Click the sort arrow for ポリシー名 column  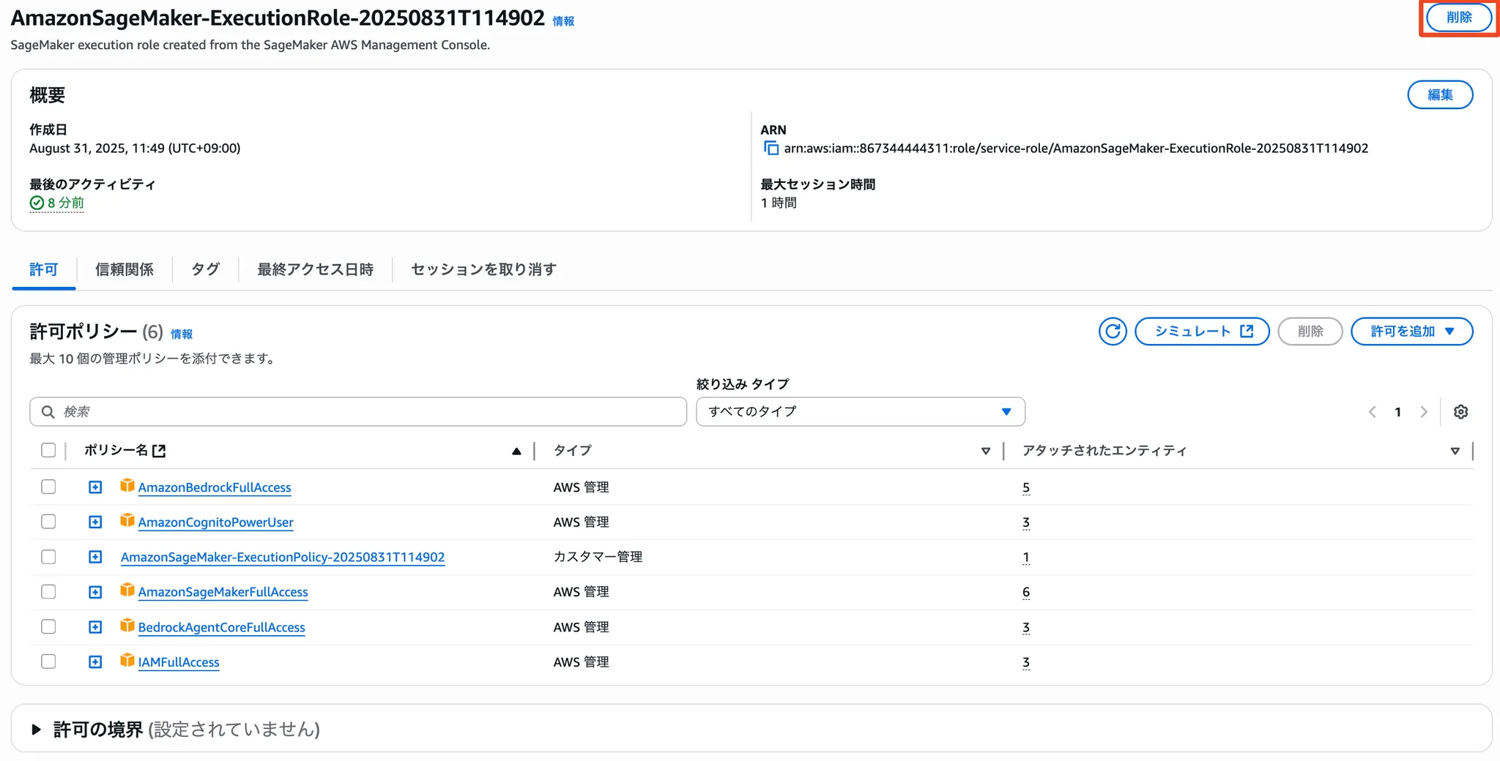click(x=516, y=451)
